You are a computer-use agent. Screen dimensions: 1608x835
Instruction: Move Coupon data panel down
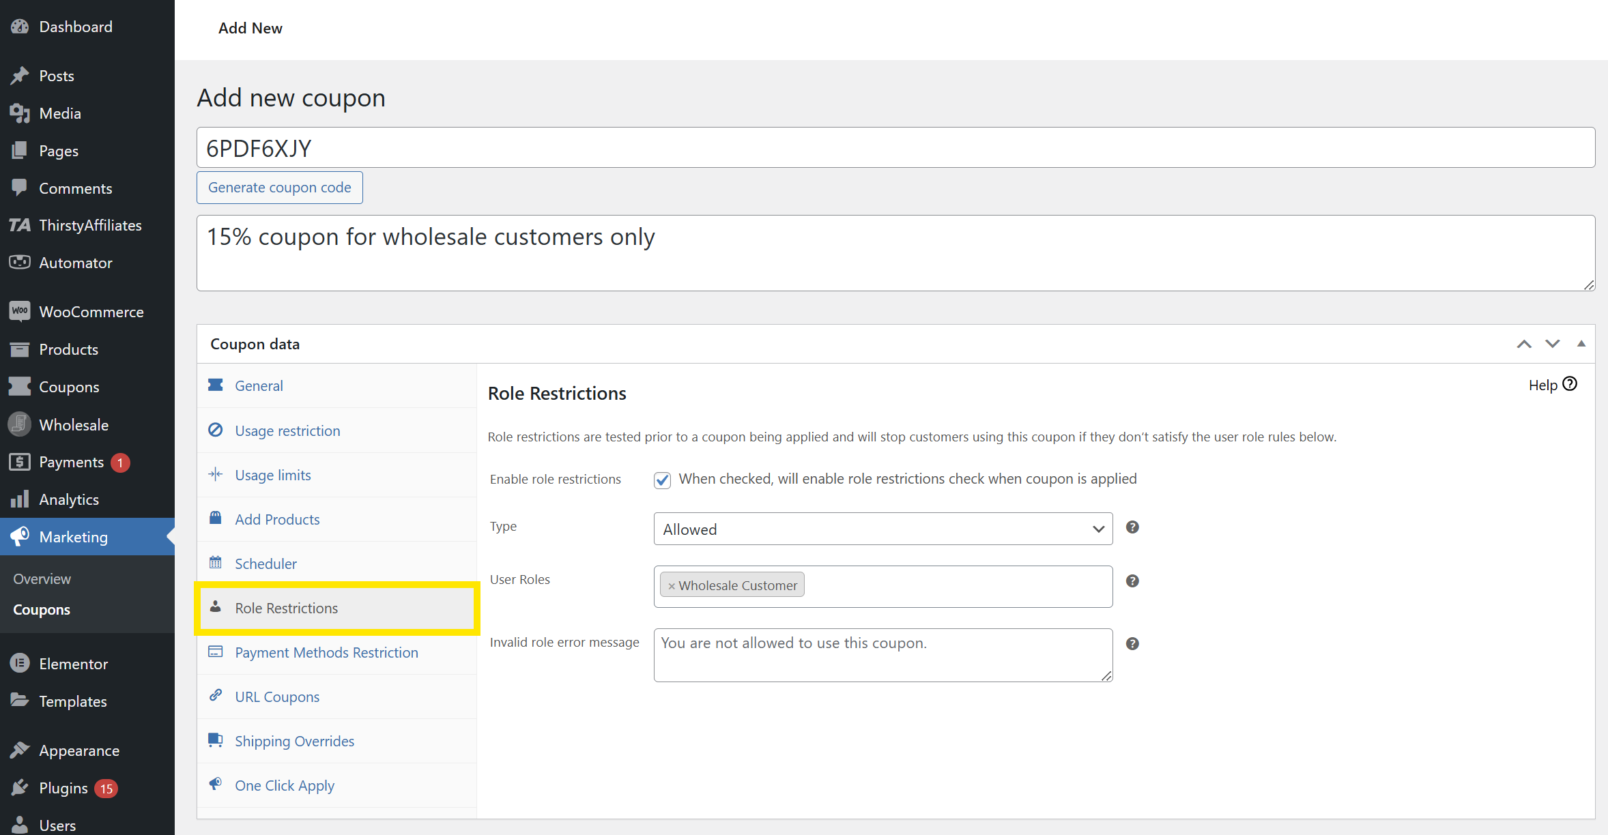tap(1553, 344)
